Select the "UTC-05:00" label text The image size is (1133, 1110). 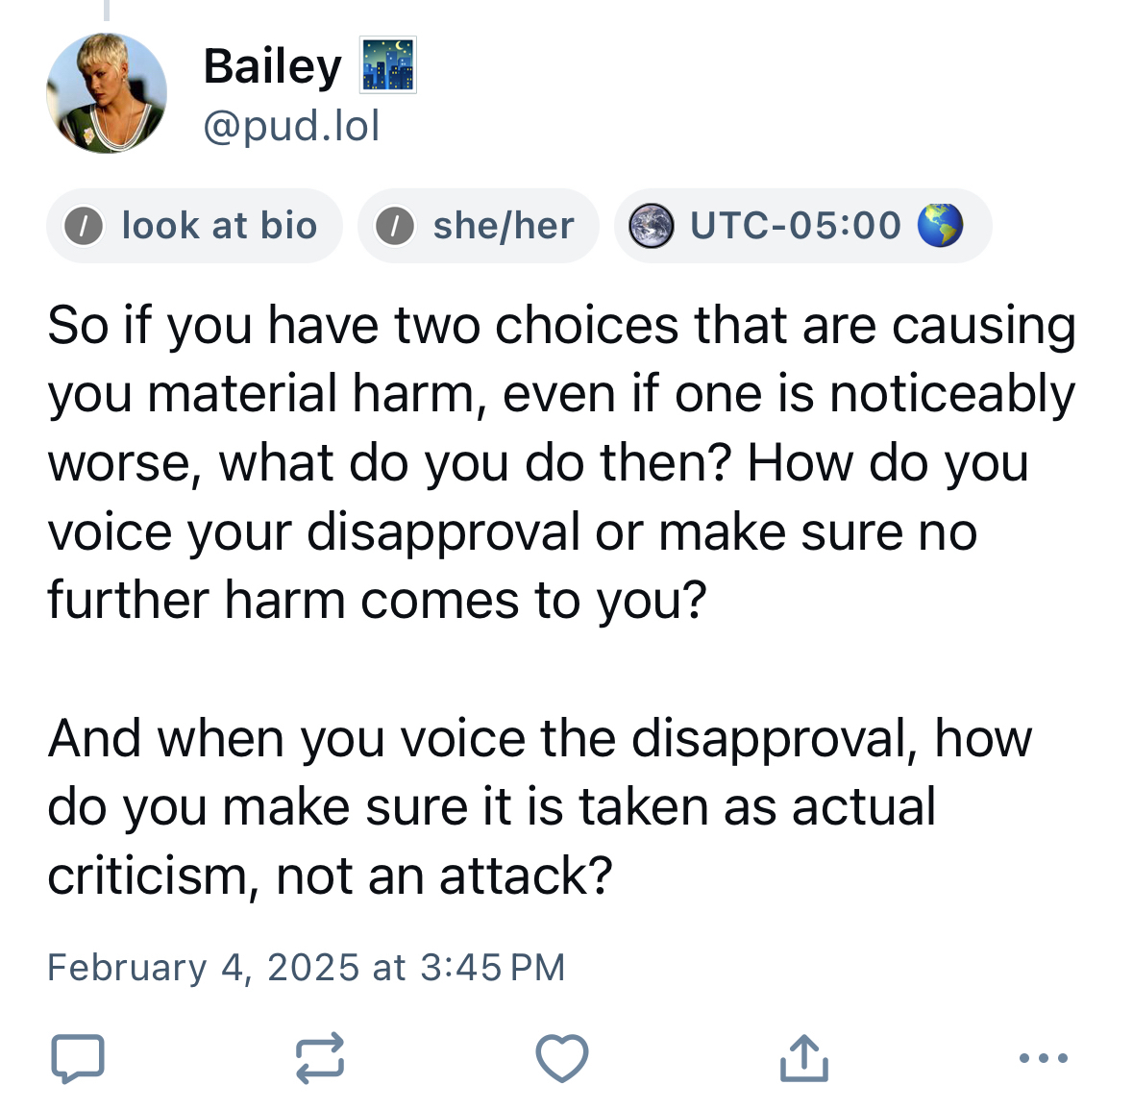point(796,226)
